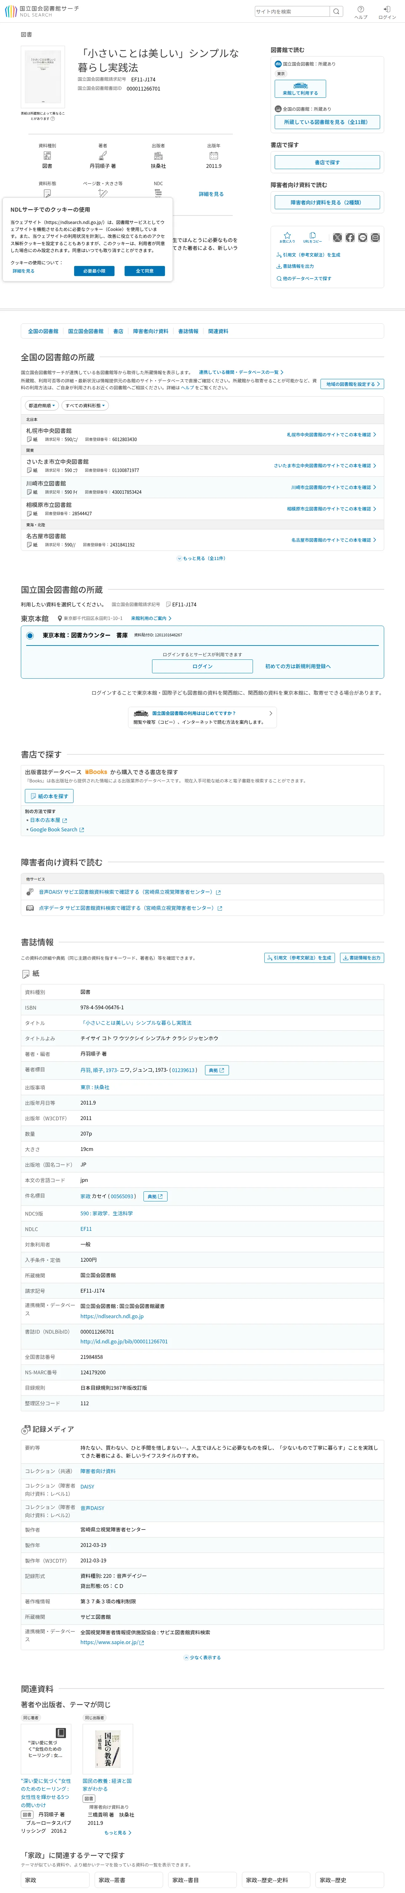The image size is (405, 1893).
Task: Jump to 障害者向け資料 tab
Action: (x=151, y=331)
